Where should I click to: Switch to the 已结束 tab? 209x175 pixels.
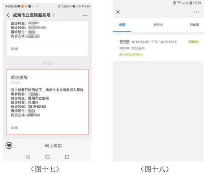194,25
